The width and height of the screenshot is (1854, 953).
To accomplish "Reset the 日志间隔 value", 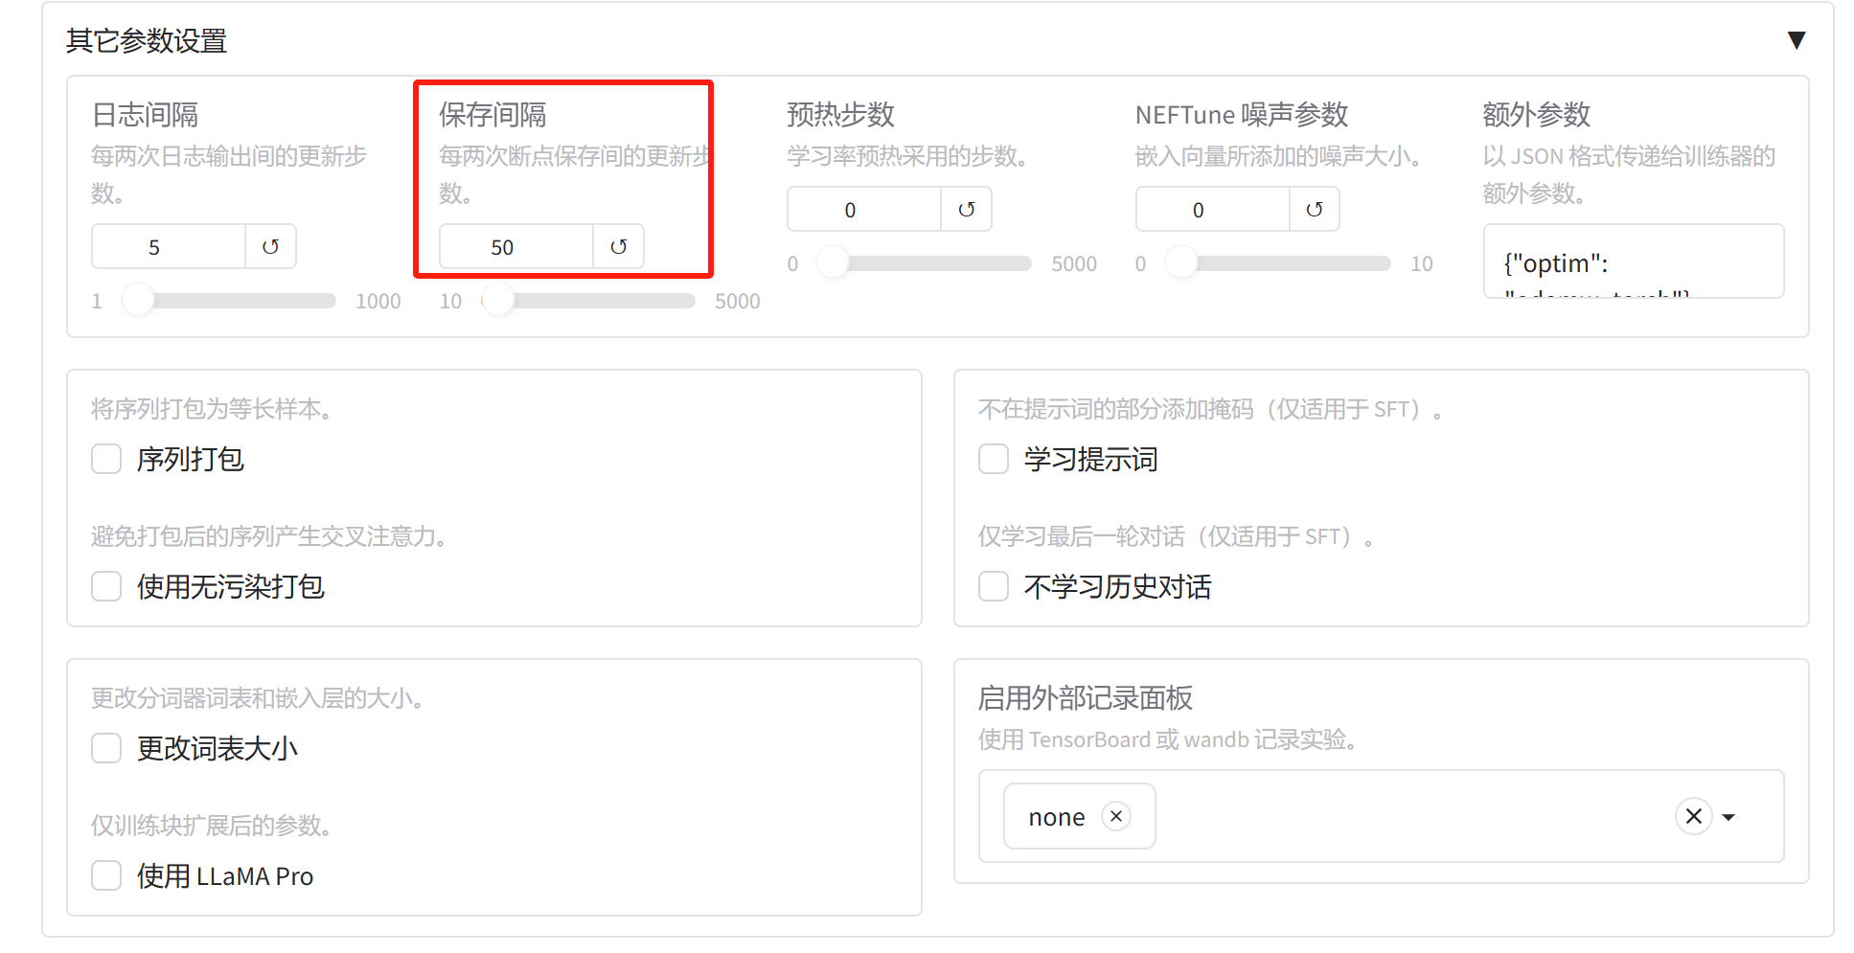I will tap(270, 247).
